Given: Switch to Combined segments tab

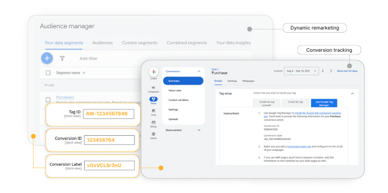Looking at the screenshot, I should tap(186, 43).
